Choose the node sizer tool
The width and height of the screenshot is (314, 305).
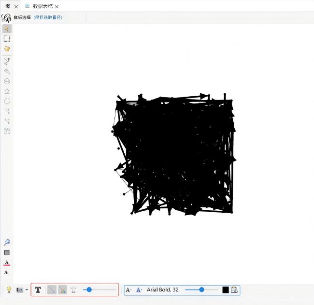(7, 81)
